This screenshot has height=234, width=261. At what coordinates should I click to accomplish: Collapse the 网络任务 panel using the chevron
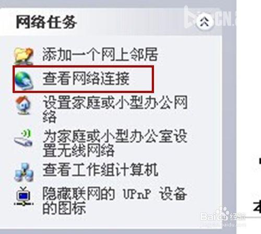[x=205, y=22]
